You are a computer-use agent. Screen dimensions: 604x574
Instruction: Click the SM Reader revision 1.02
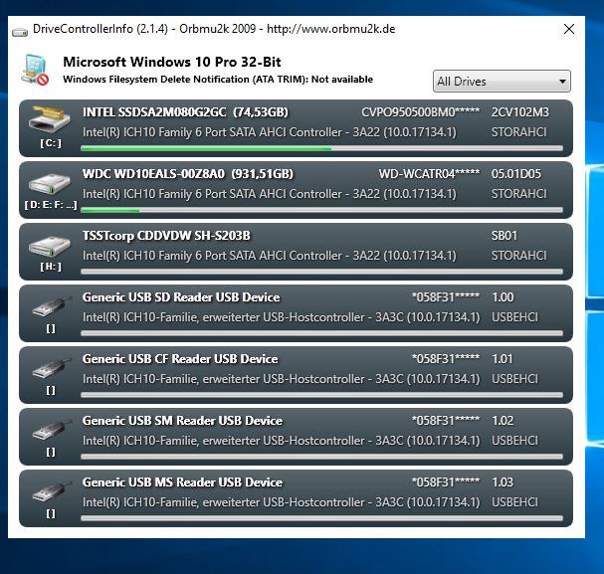[503, 421]
